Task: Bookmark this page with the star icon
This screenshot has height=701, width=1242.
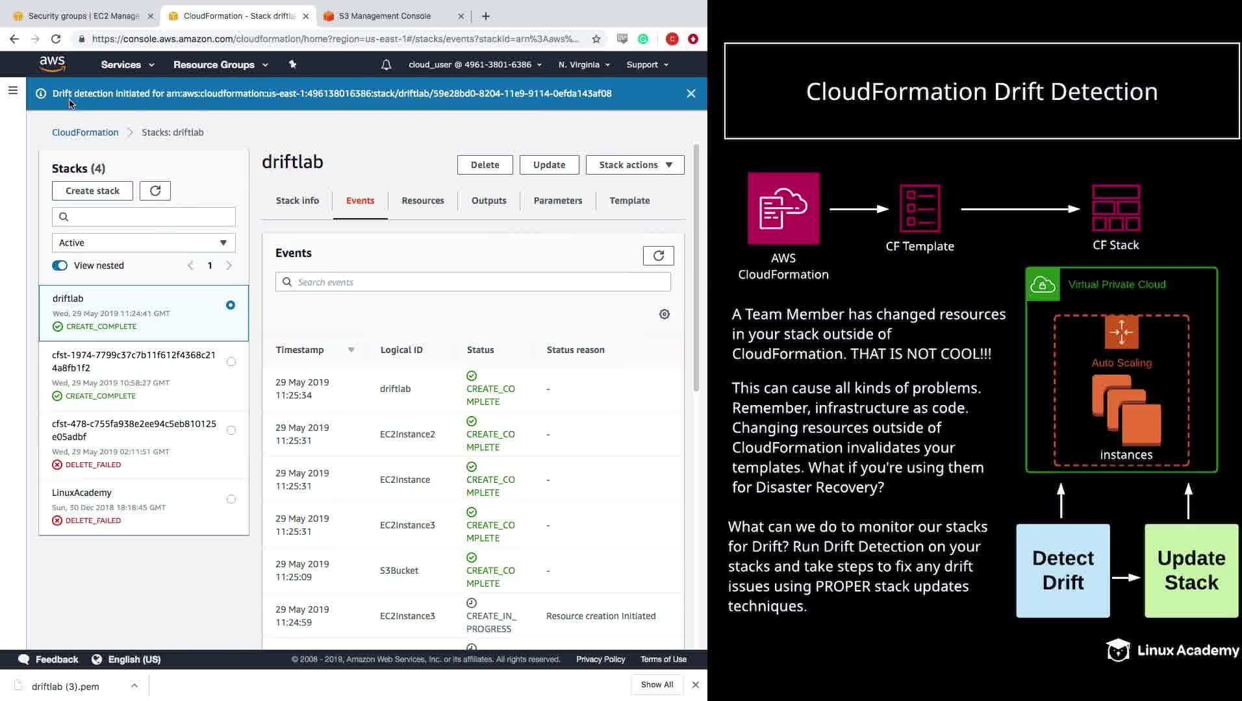Action: click(596, 39)
